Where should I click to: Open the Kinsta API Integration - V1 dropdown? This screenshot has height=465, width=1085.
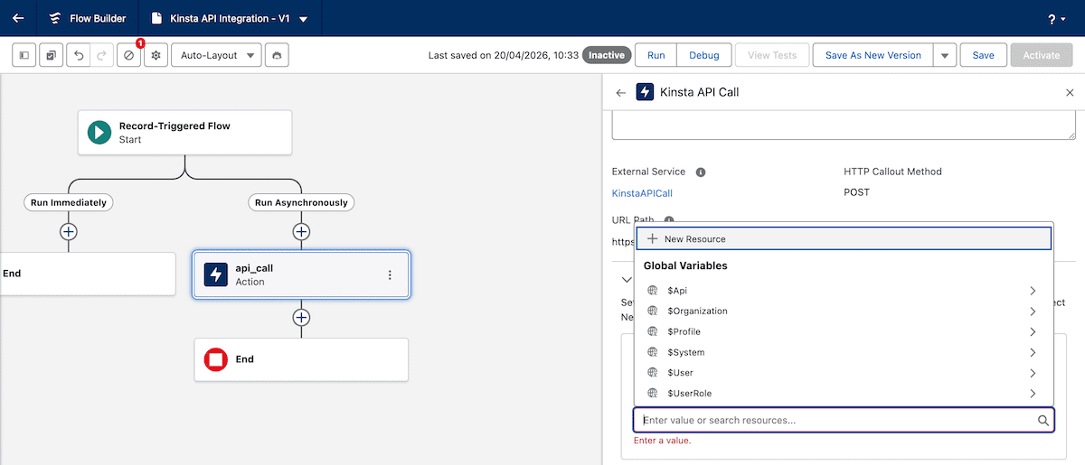[303, 18]
